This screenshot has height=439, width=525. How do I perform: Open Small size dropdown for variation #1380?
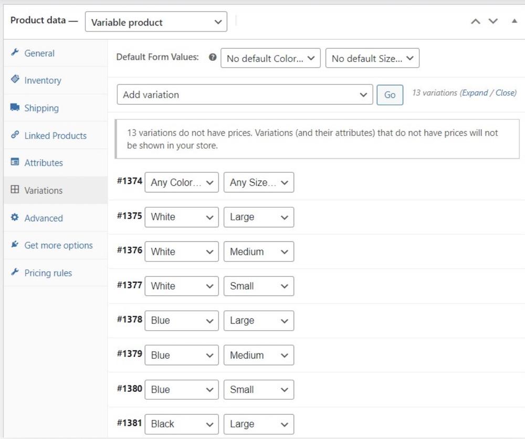click(259, 390)
